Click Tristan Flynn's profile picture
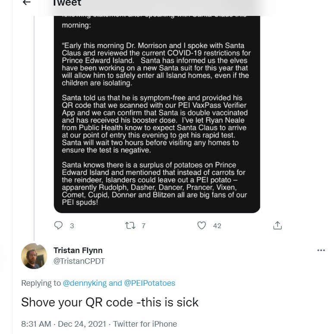 click(x=34, y=256)
